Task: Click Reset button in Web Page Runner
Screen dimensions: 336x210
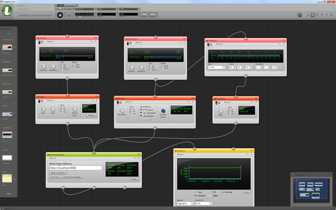Action: [134, 179]
